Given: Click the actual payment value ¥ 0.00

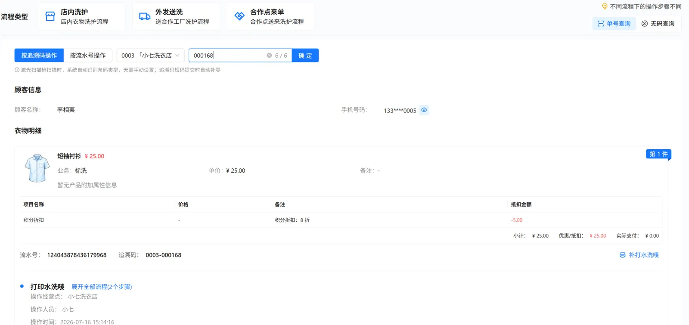Looking at the screenshot, I should click(652, 236).
